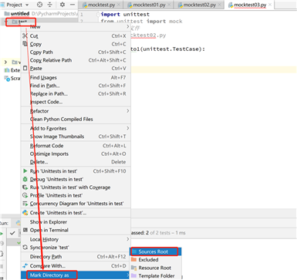Open the Project view dropdown
The image size is (297, 280).
point(17,5)
